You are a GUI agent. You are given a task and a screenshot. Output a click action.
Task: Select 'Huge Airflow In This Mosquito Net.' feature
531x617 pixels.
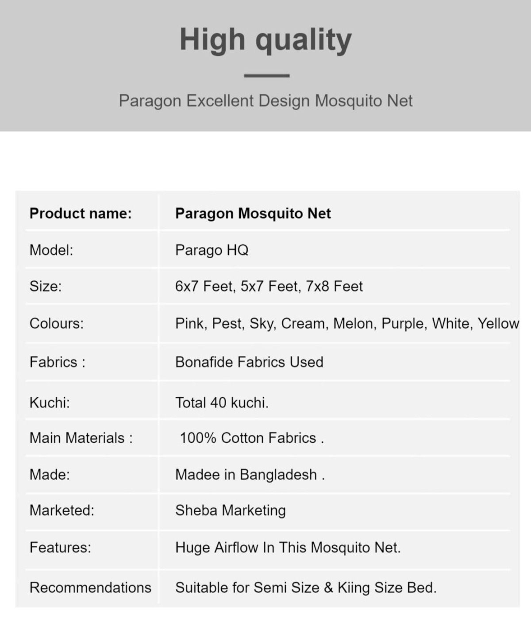pos(288,548)
